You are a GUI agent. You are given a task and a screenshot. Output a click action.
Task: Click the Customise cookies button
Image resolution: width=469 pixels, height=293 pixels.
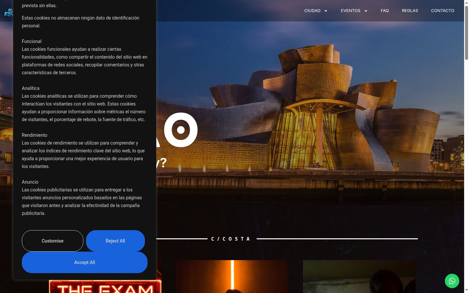coord(52,241)
